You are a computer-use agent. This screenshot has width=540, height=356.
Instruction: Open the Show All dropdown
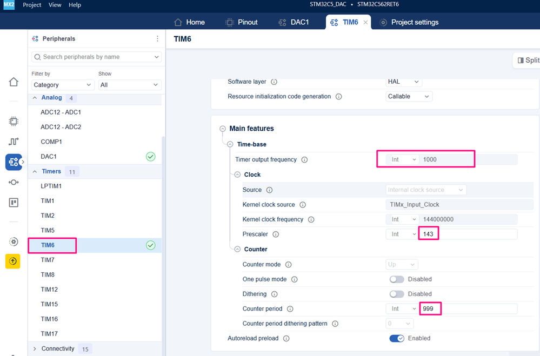tap(130, 85)
